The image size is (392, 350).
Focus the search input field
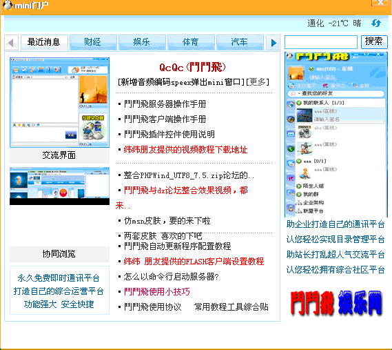(321, 42)
